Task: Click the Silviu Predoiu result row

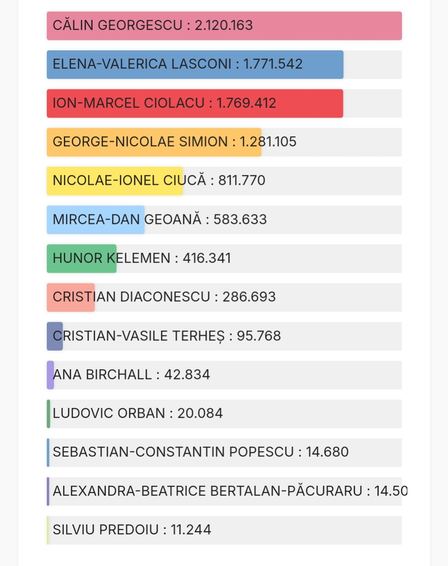Action: point(224,530)
